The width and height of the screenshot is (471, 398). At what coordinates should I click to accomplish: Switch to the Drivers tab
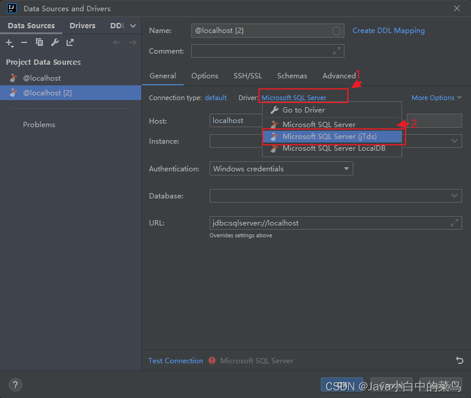click(x=82, y=25)
